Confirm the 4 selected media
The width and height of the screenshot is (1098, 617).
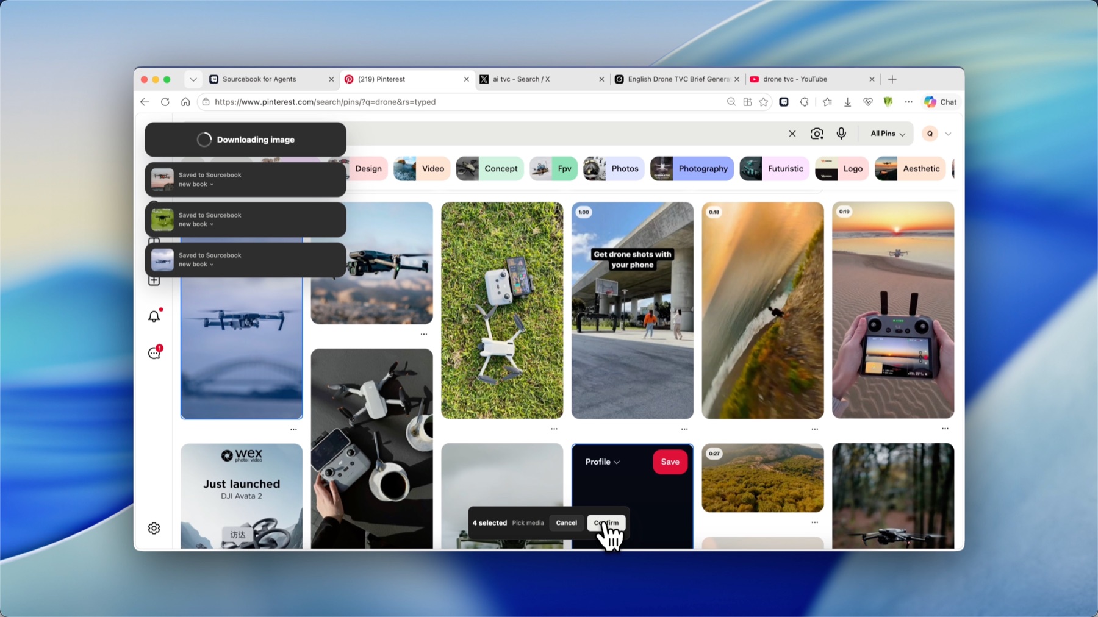[x=606, y=522]
